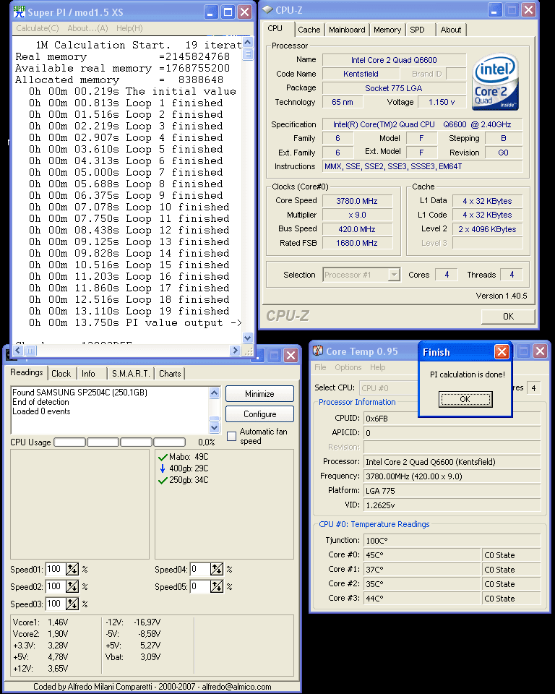Minimize the CPU-Z window
This screenshot has width=555, height=694.
495,9
